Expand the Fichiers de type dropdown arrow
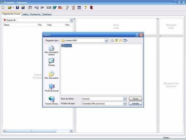The height and width of the screenshot is (140, 186). pyautogui.click(x=125, y=104)
